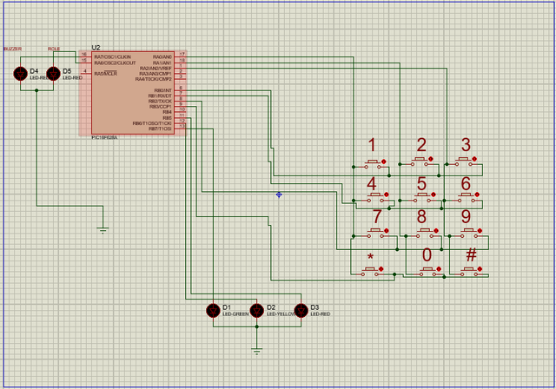Click the BUZZER net label

coord(13,49)
